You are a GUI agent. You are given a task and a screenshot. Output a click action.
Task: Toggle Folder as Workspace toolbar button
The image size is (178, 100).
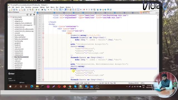(x=78, y=10)
